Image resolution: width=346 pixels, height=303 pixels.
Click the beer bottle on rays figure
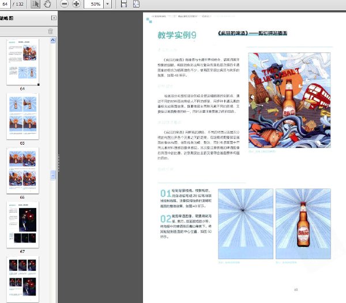pyautogui.click(x=303, y=224)
